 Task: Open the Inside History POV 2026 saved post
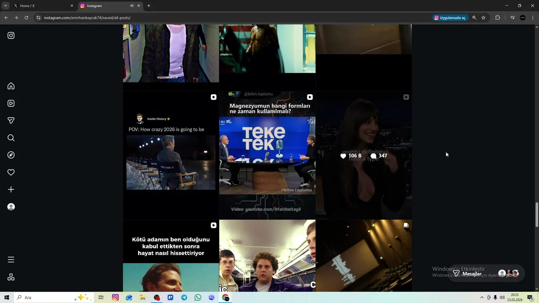171,155
